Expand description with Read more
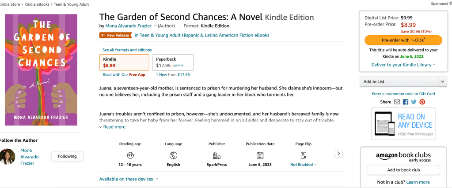The image size is (452, 188). coord(114,127)
